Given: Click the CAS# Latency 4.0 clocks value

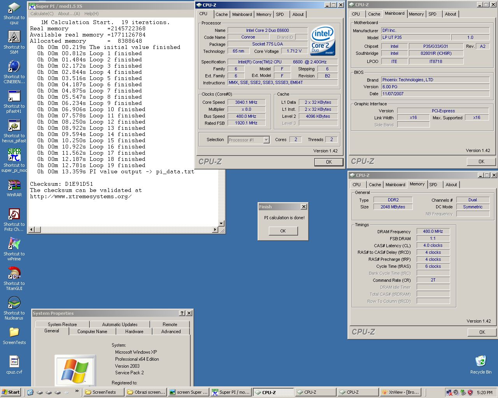Looking at the screenshot, I should click(x=433, y=245).
